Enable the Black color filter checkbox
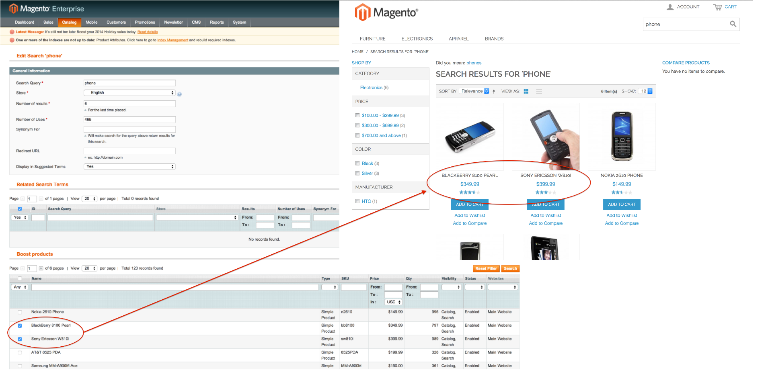 [x=357, y=164]
